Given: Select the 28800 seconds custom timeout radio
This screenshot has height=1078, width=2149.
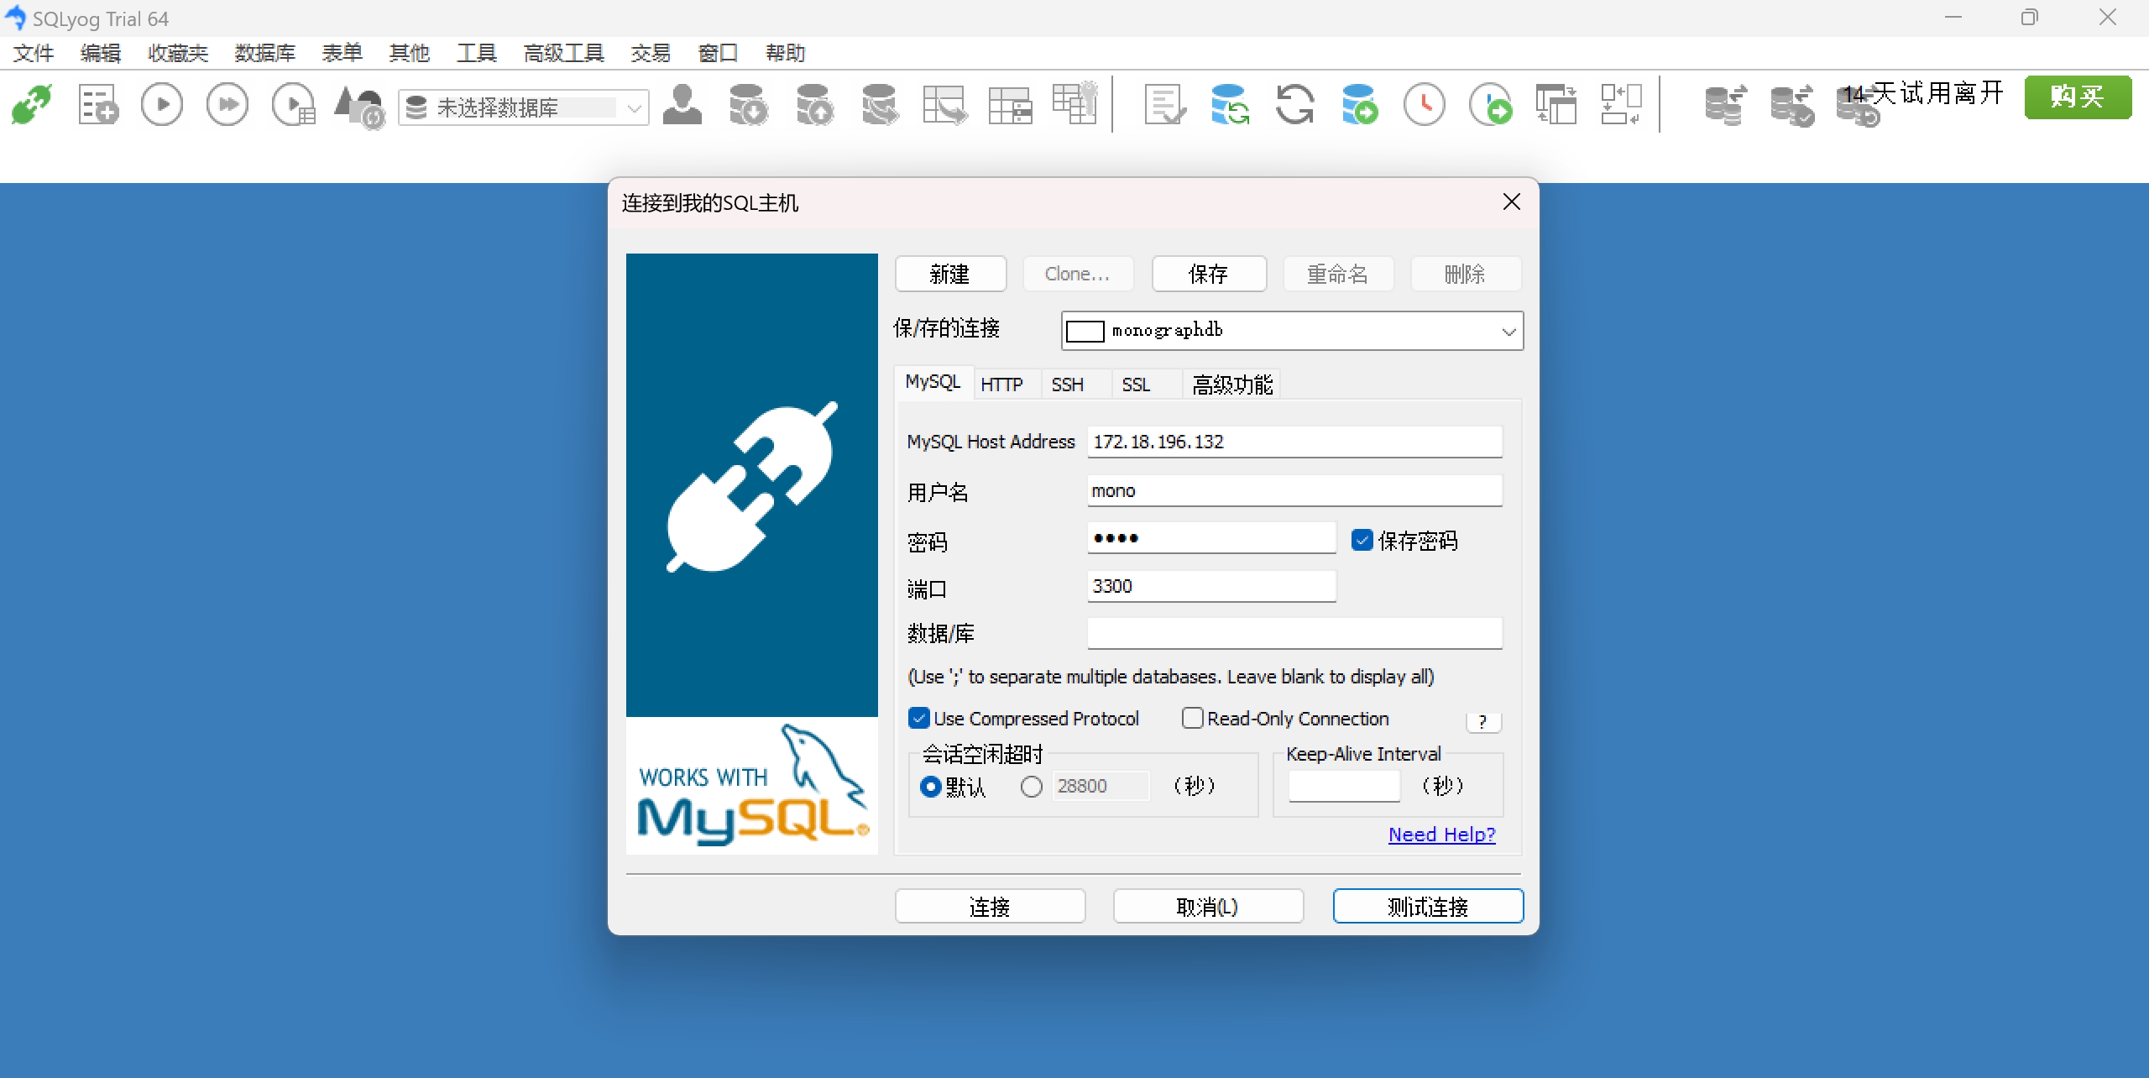Looking at the screenshot, I should pos(1032,787).
